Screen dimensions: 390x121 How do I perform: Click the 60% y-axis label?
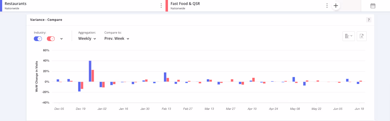point(46,50)
